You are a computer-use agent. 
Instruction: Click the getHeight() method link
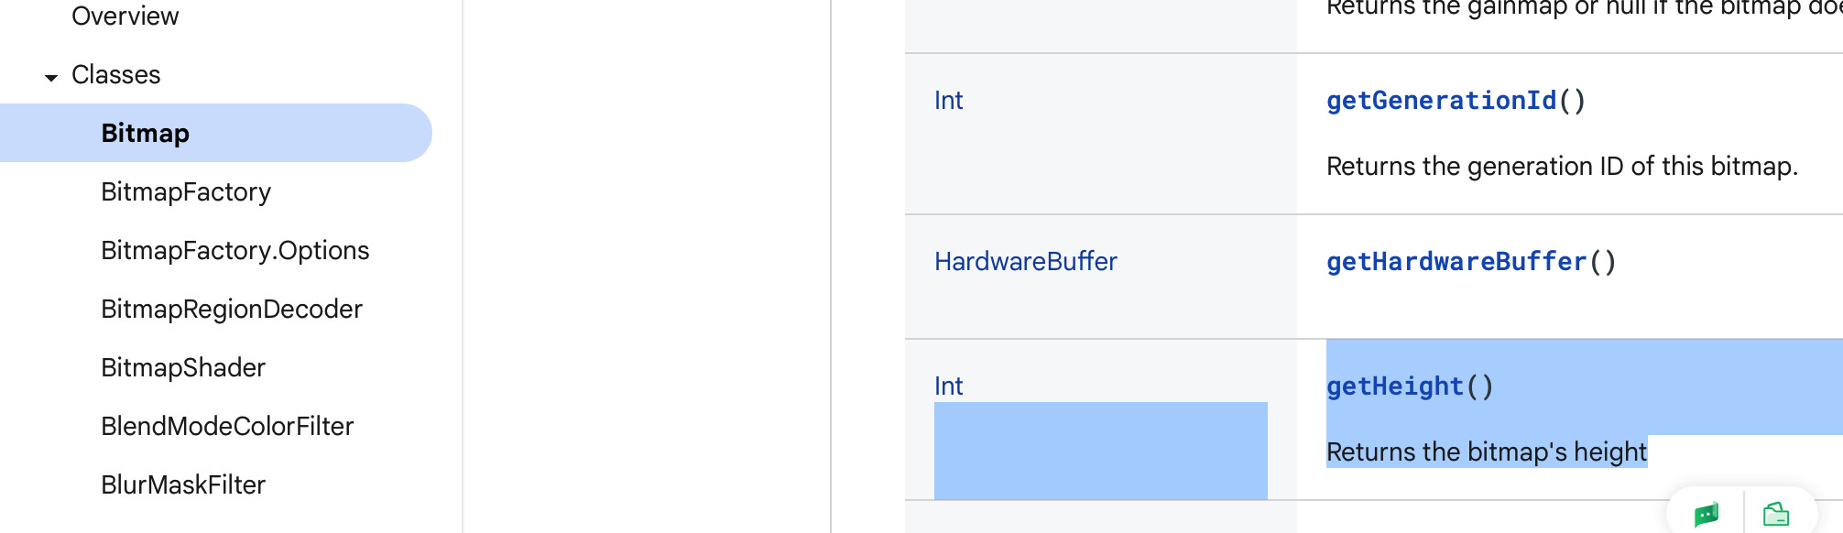click(x=1395, y=386)
